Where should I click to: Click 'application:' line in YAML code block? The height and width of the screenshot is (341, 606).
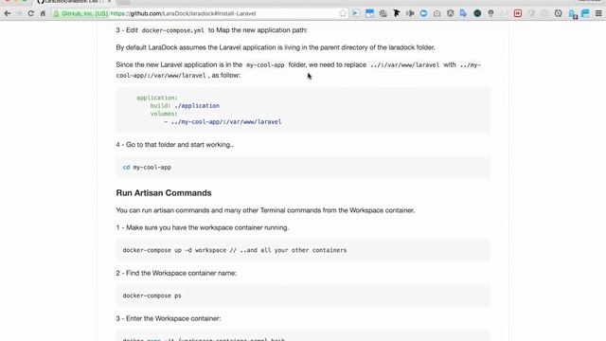click(157, 98)
